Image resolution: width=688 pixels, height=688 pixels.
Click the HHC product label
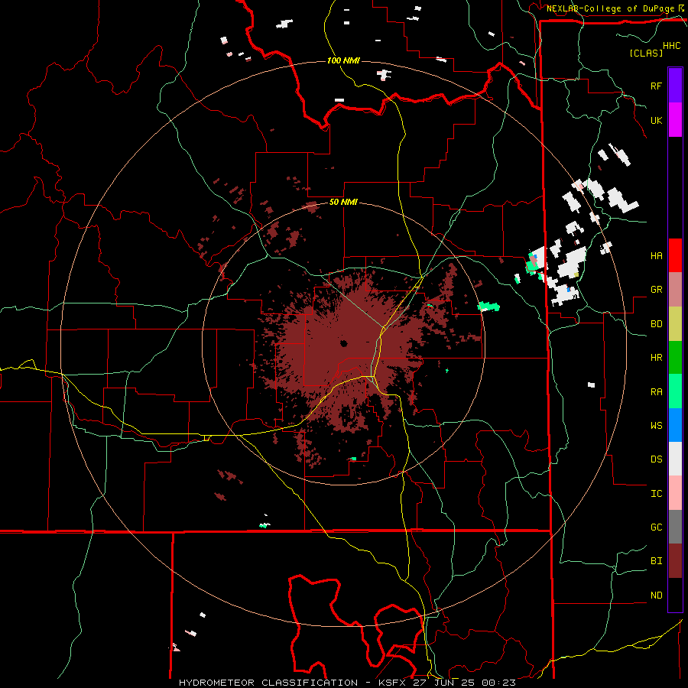click(x=672, y=46)
